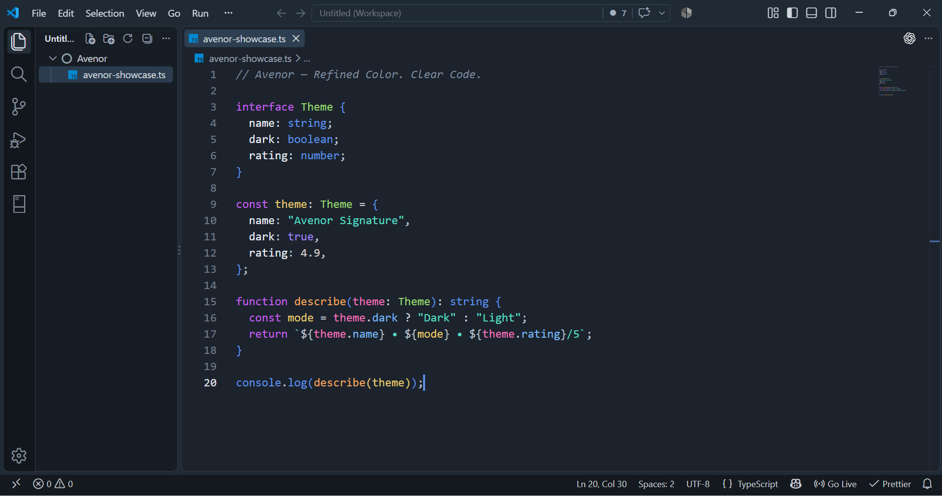Viewport: 942px width, 496px height.
Task: Change UTF-8 encoding
Action: coord(698,484)
